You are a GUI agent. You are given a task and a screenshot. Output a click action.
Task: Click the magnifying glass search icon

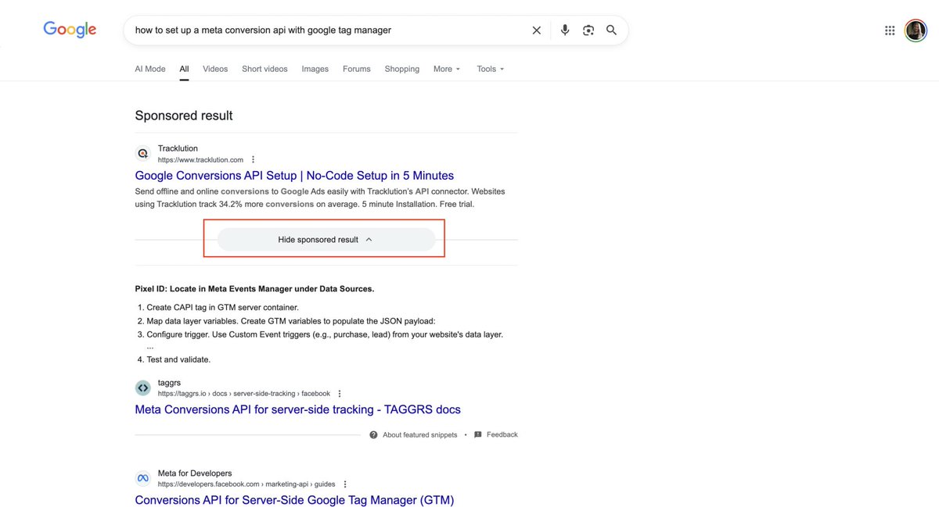(612, 30)
